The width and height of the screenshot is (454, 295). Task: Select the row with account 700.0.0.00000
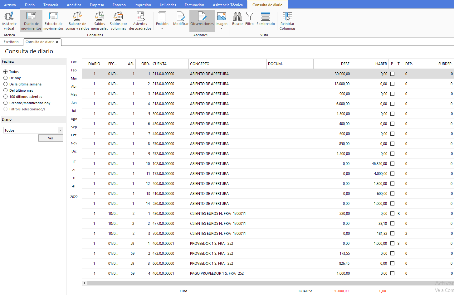pyautogui.click(x=268, y=234)
